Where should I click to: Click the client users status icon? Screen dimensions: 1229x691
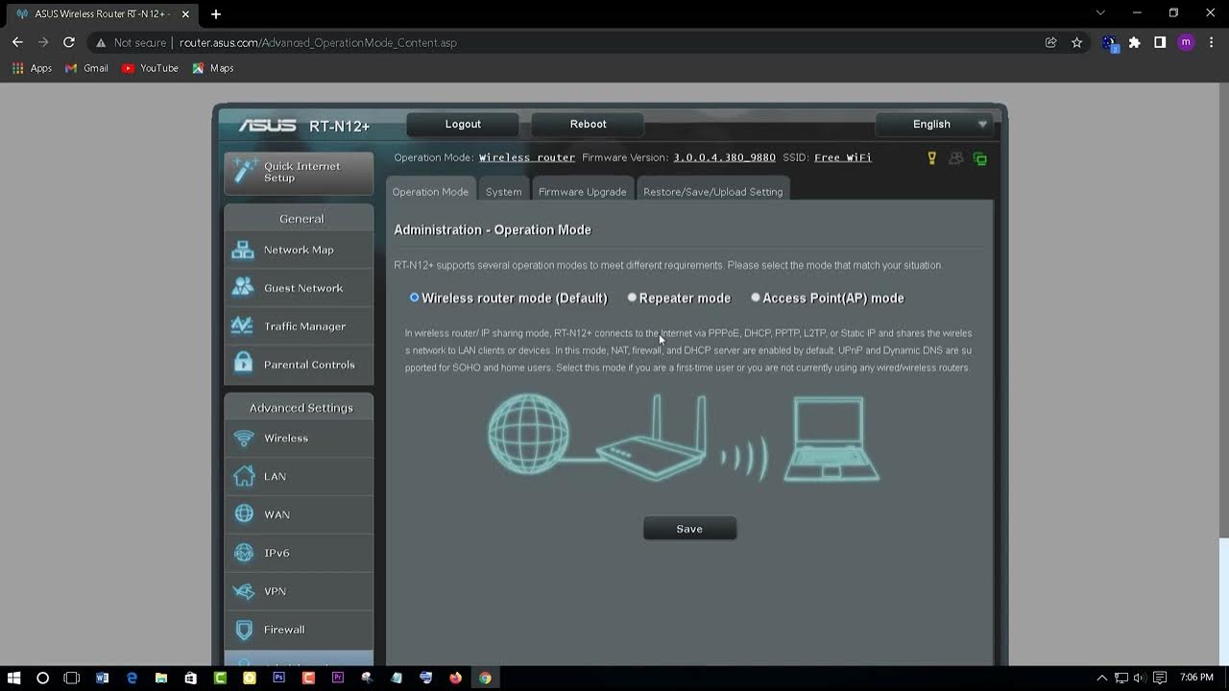pos(955,158)
